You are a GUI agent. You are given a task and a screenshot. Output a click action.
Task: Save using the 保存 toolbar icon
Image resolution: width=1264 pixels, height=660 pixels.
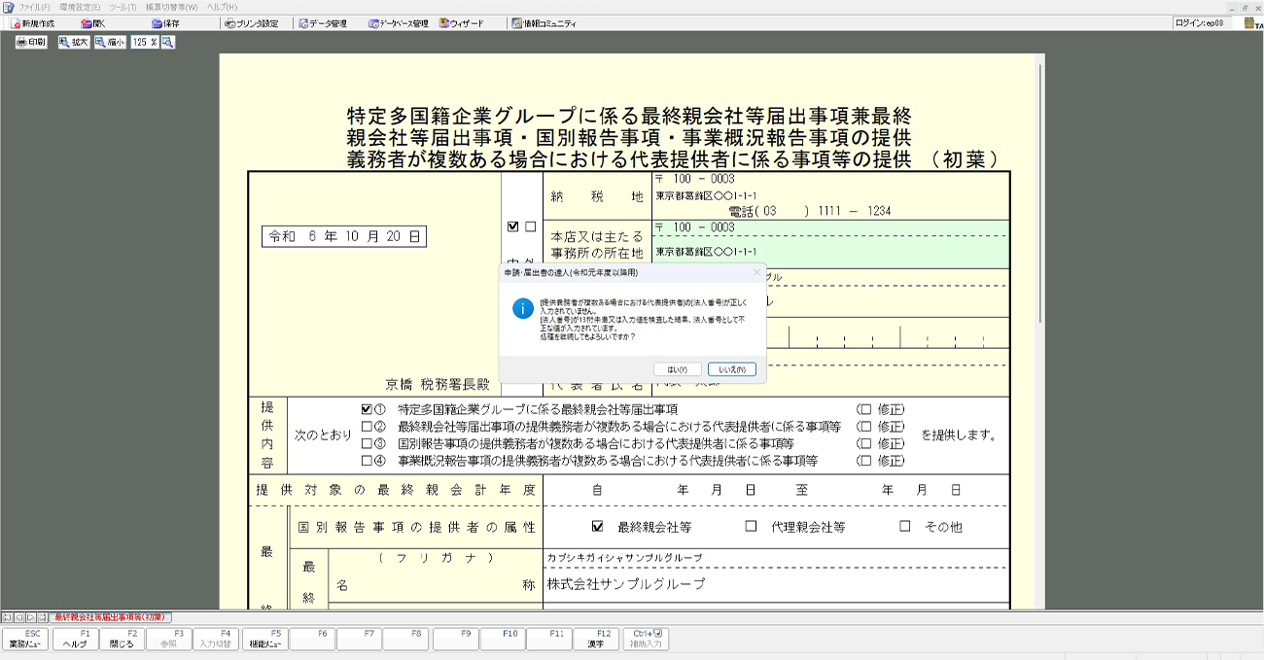[x=165, y=23]
